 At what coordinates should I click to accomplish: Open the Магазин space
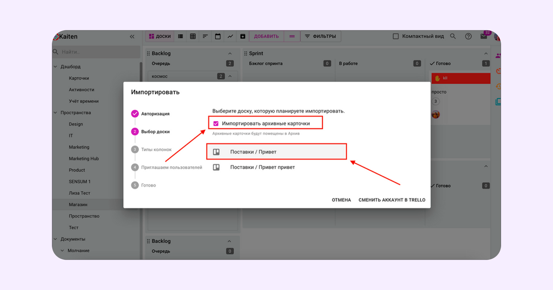coord(78,205)
